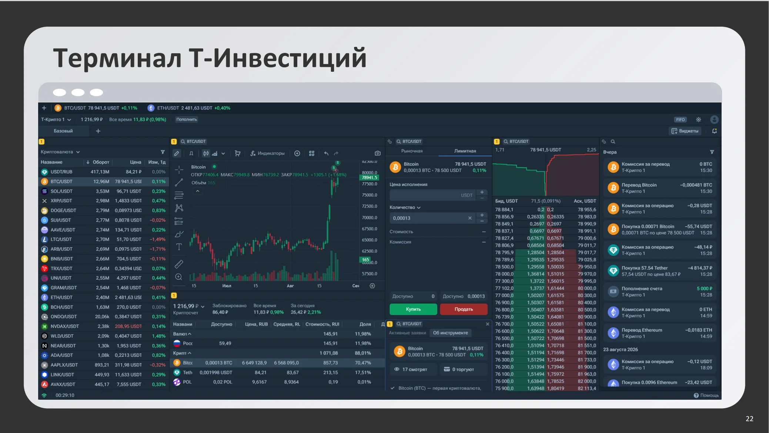
Task: Choose the dotted-line projection tool above the brush
Action: (179, 221)
